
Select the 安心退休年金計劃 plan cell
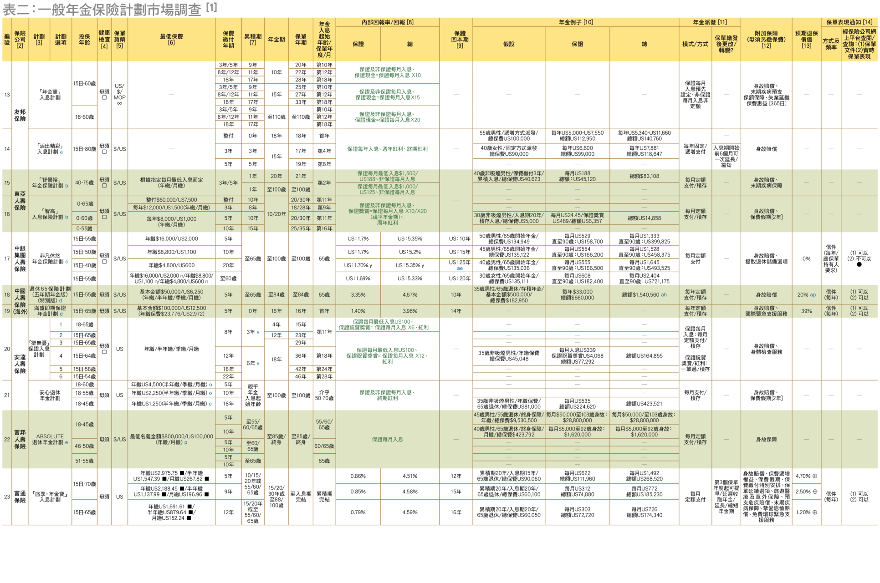point(50,395)
